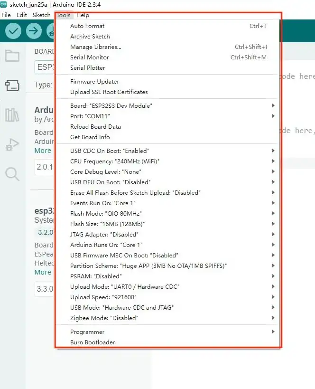Click More info link under esp32 package
Screen dimensions: 315x389
(43, 272)
